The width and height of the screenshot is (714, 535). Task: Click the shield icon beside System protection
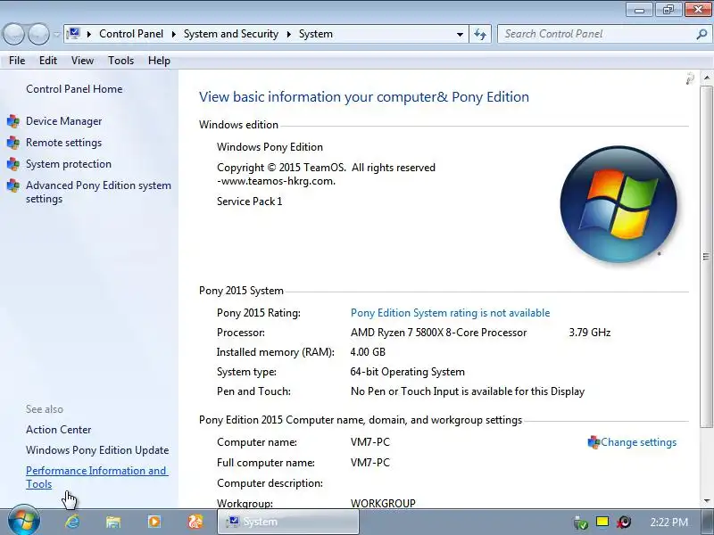[x=13, y=164]
